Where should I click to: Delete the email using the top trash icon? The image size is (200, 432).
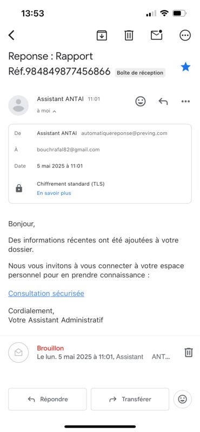(129, 35)
